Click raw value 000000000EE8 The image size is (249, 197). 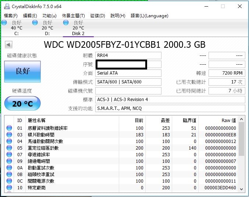tap(221, 135)
